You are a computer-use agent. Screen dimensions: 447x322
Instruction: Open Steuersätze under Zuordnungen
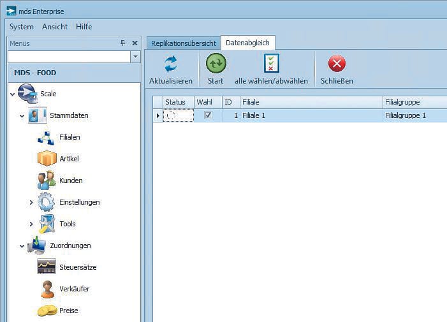click(47, 267)
